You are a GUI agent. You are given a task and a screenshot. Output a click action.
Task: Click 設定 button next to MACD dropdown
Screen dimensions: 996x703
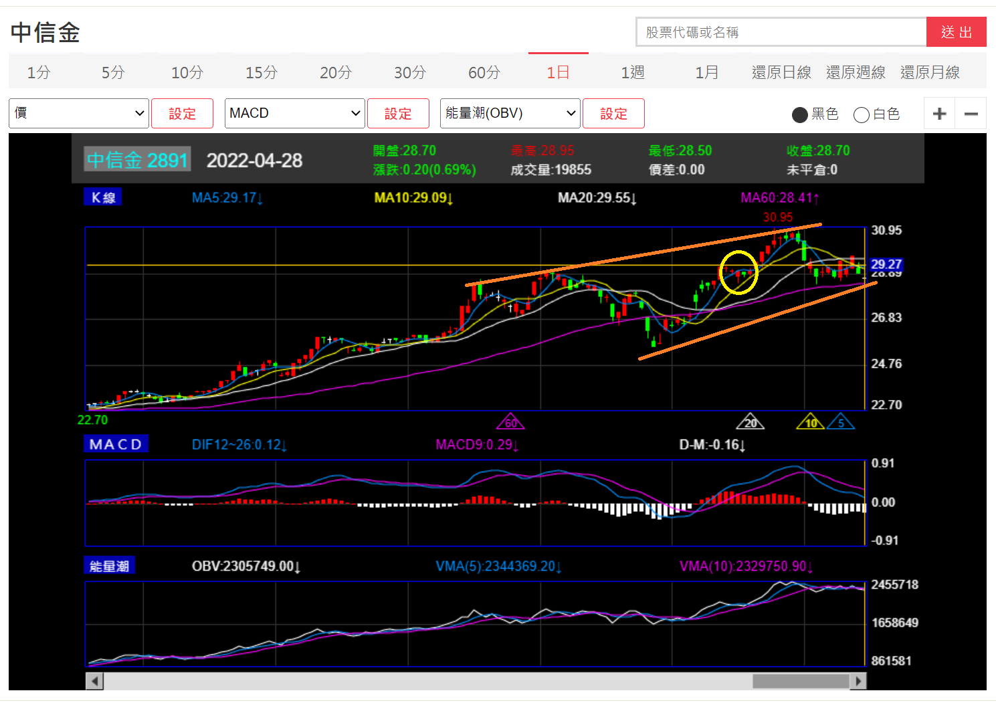pos(398,113)
